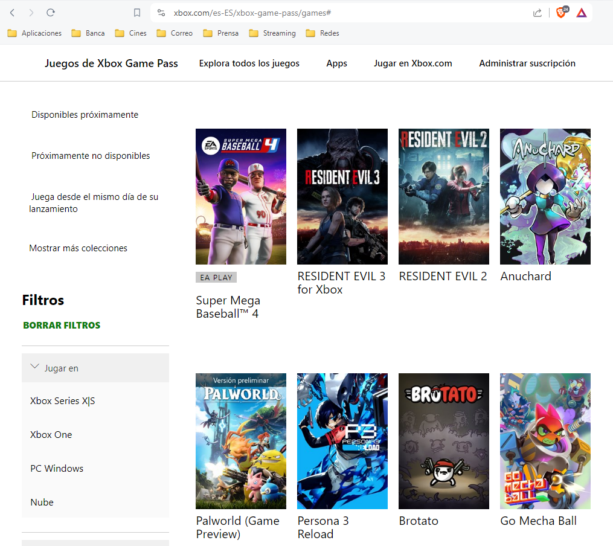Screen dimensions: 613x546
Task: Reload the page with the refresh icon
Action: point(51,13)
